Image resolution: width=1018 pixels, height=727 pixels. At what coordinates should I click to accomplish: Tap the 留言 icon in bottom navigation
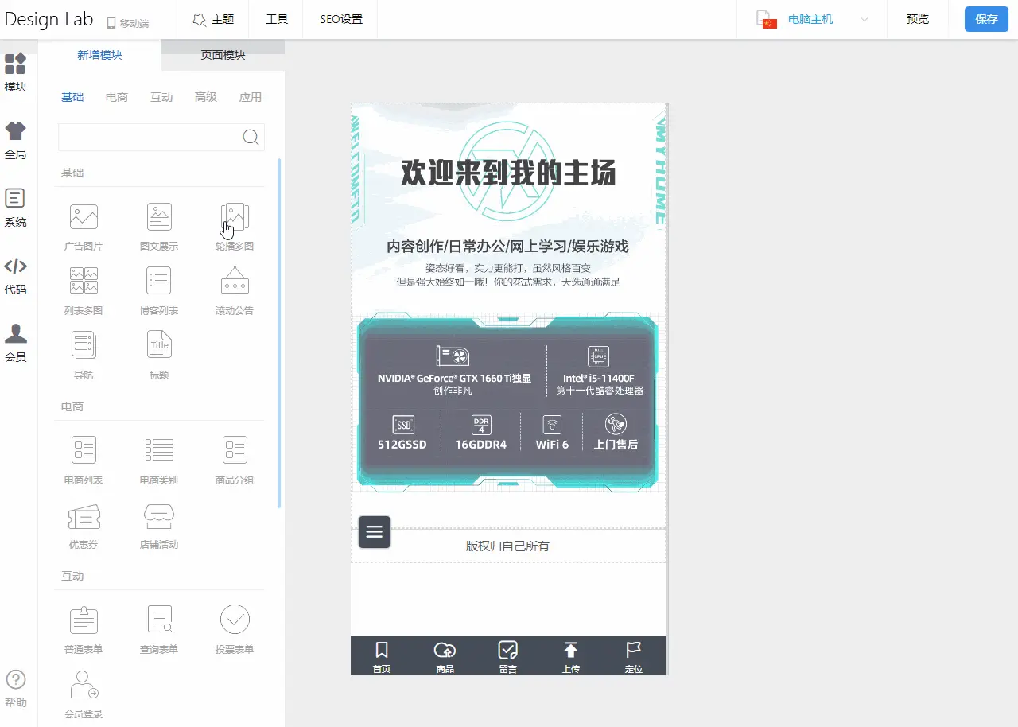click(507, 657)
